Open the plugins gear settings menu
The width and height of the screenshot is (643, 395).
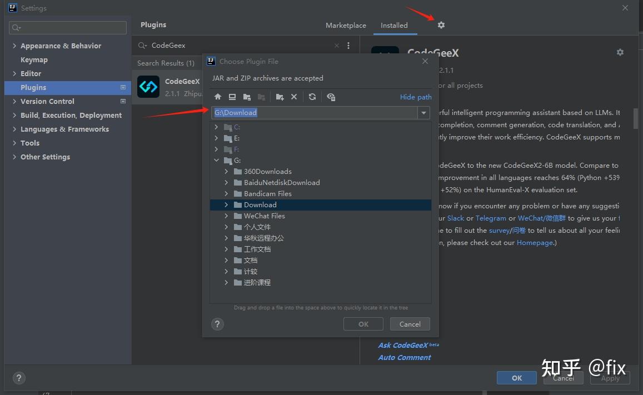[x=441, y=25]
